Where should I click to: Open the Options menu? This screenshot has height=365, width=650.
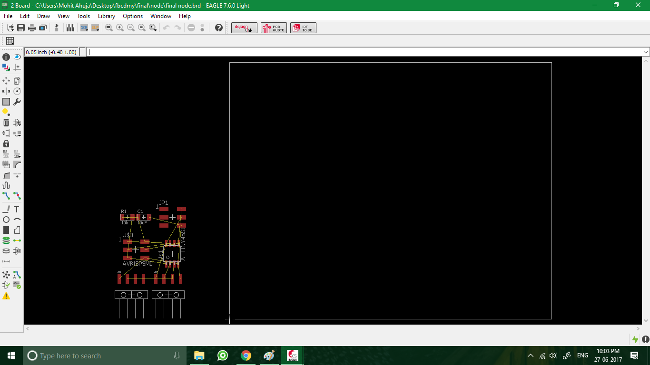point(133,16)
